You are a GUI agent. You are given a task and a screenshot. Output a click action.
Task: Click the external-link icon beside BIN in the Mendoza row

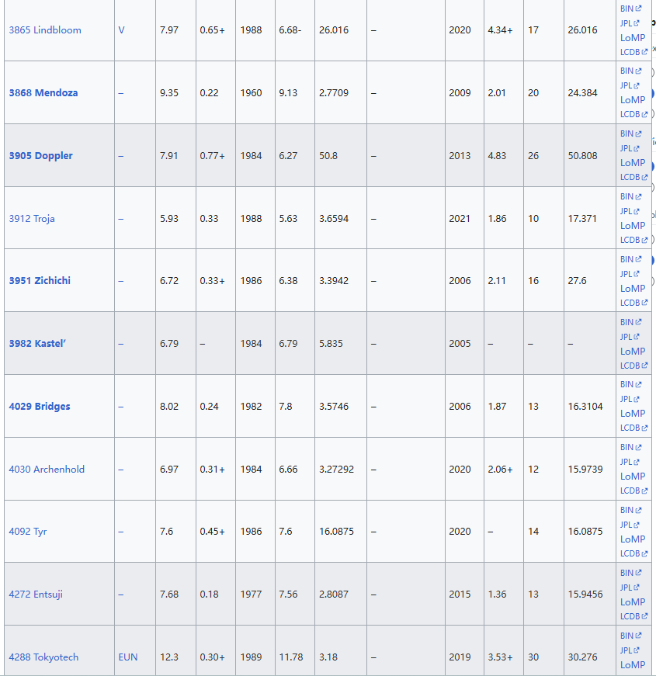pyautogui.click(x=638, y=71)
